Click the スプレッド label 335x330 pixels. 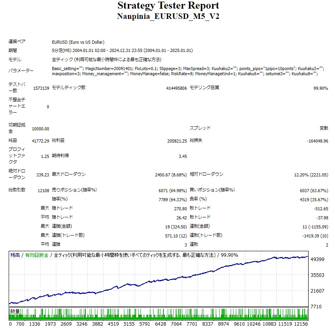tap(200, 128)
